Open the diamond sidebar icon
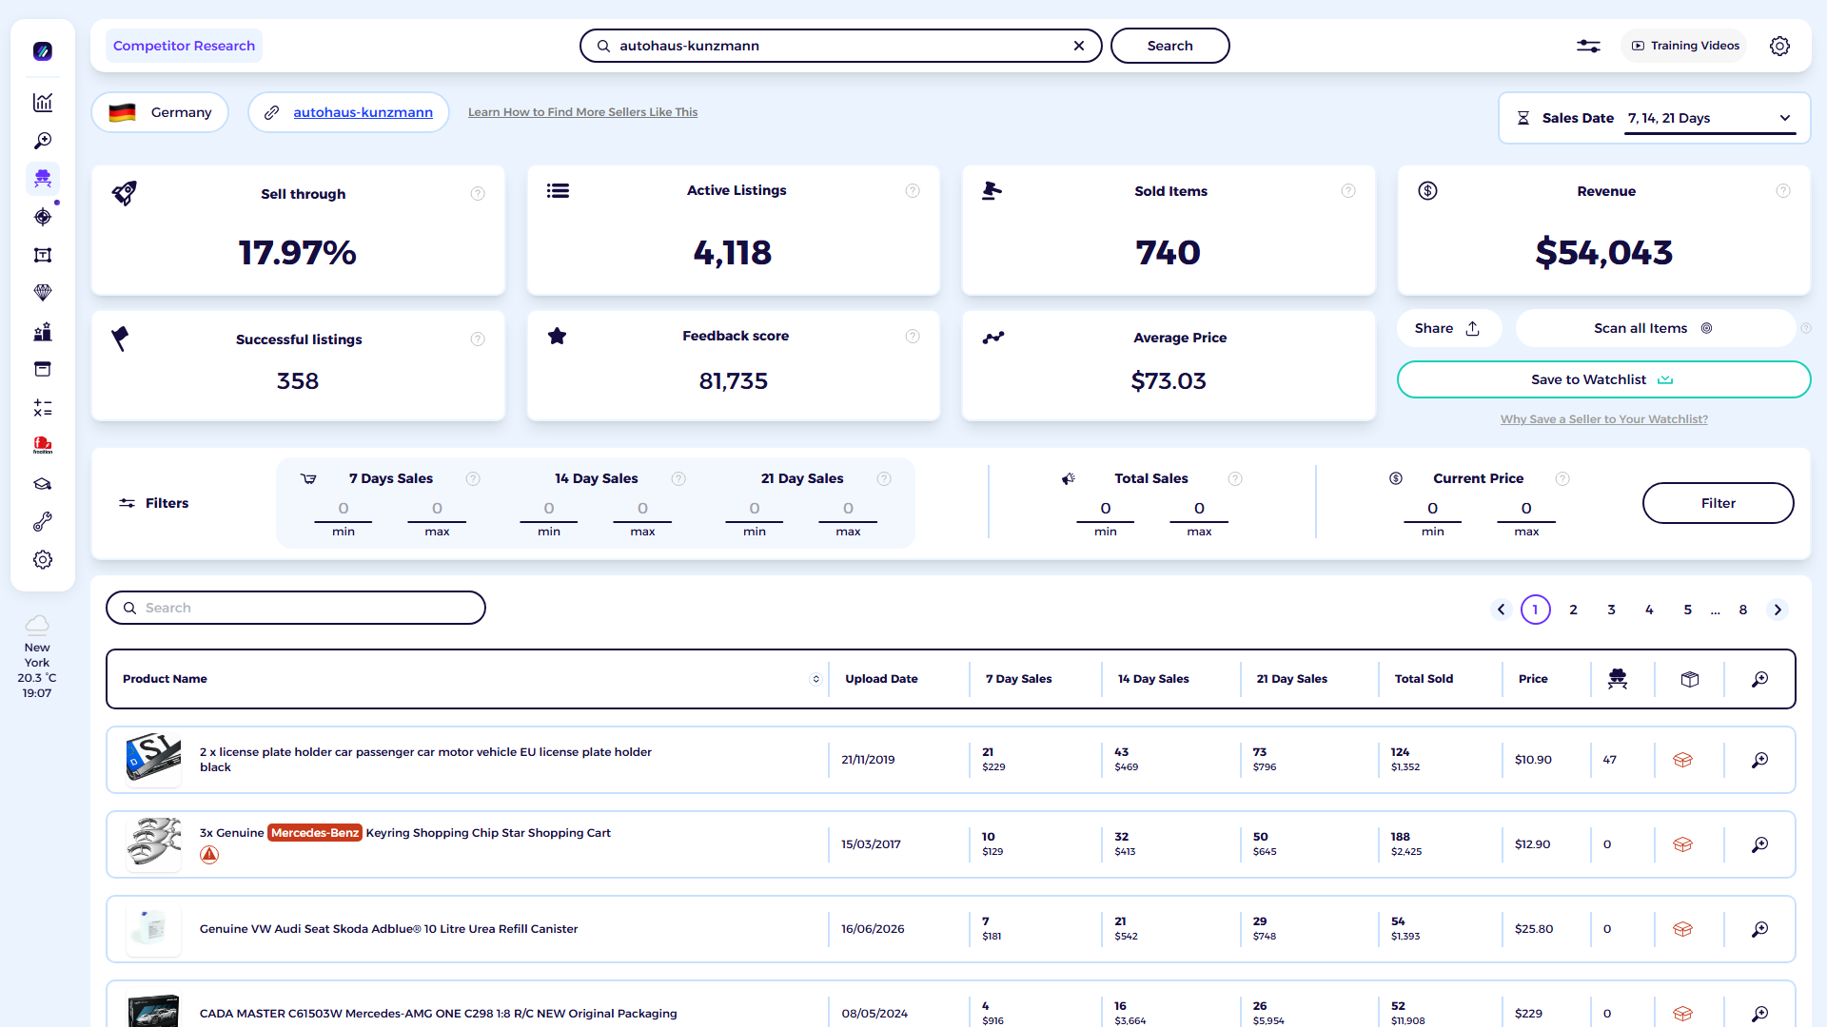 click(x=43, y=293)
